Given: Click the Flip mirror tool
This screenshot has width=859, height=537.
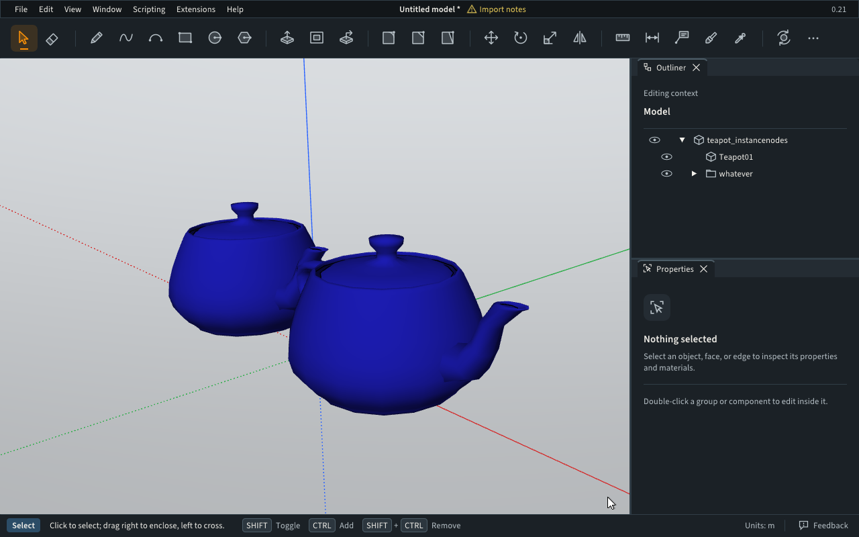Looking at the screenshot, I should (580, 38).
